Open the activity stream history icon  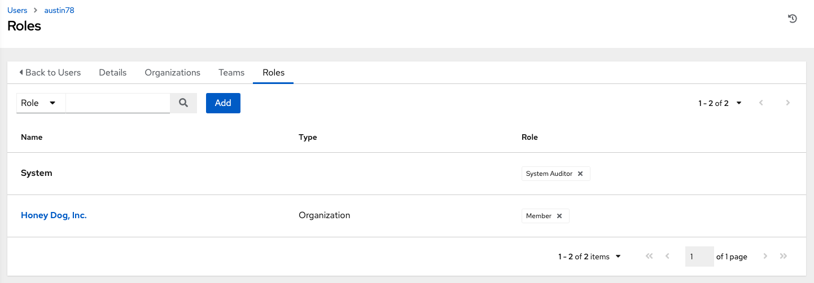pos(793,19)
